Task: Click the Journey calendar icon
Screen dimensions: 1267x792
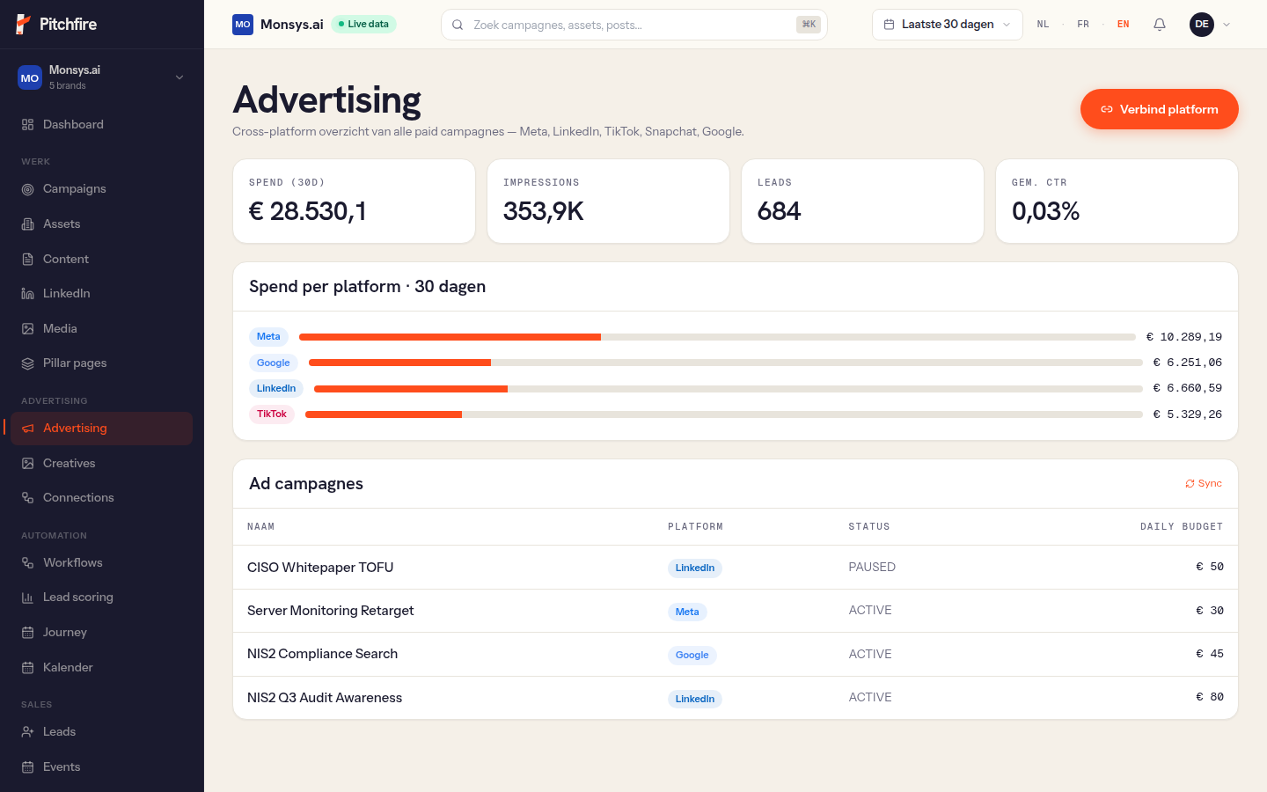Action: [28, 633]
